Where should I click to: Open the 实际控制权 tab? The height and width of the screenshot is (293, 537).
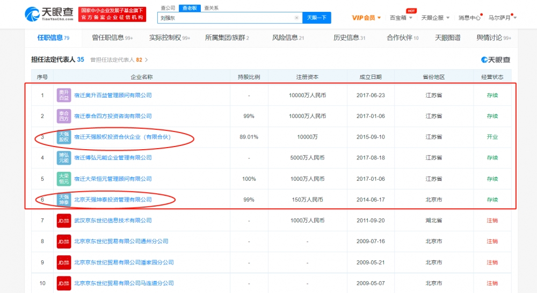point(170,38)
